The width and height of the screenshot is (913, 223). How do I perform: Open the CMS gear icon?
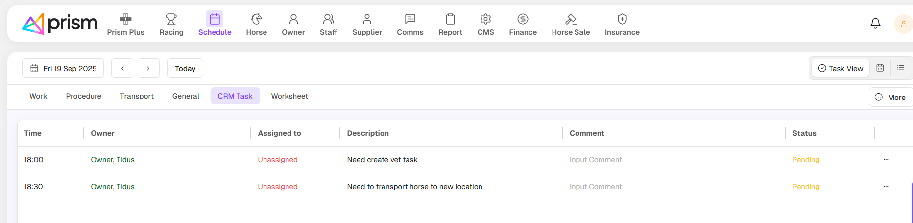[485, 19]
